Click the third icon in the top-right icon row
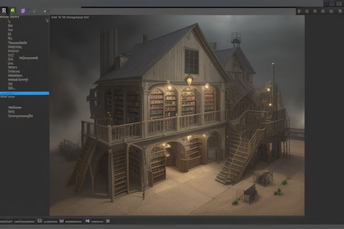The image size is (344, 229). (315, 11)
